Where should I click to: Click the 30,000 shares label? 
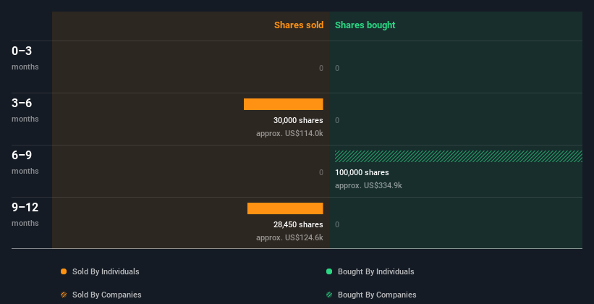tap(298, 121)
